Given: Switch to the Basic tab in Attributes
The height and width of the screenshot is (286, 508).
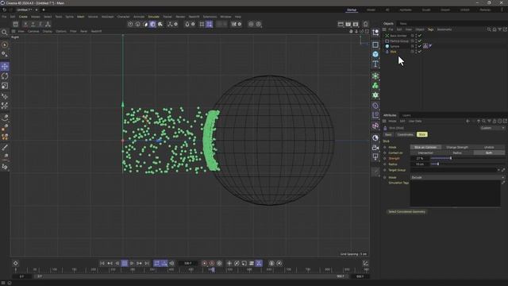Looking at the screenshot, I should 388,134.
